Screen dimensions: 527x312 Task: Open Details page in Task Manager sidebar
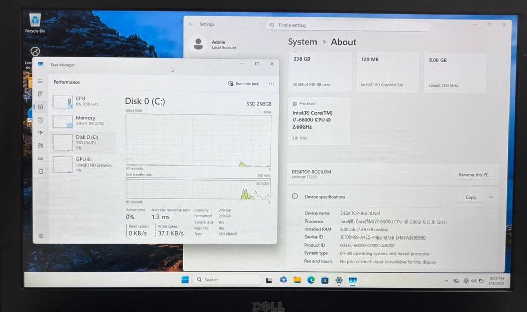(40, 158)
